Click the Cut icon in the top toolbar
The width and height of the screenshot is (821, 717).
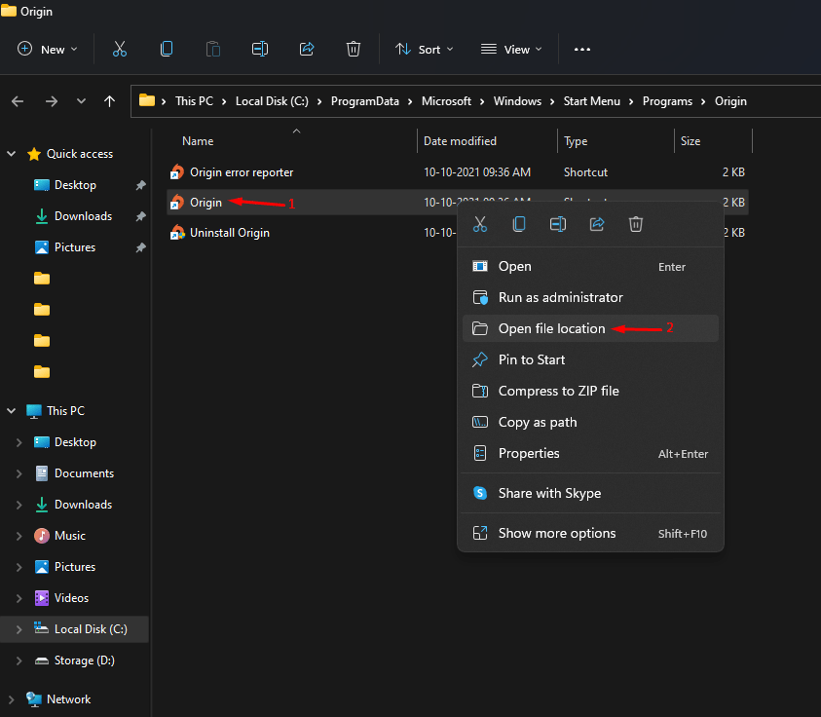pos(120,50)
